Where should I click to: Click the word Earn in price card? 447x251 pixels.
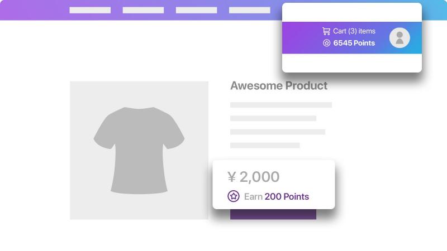(253, 197)
